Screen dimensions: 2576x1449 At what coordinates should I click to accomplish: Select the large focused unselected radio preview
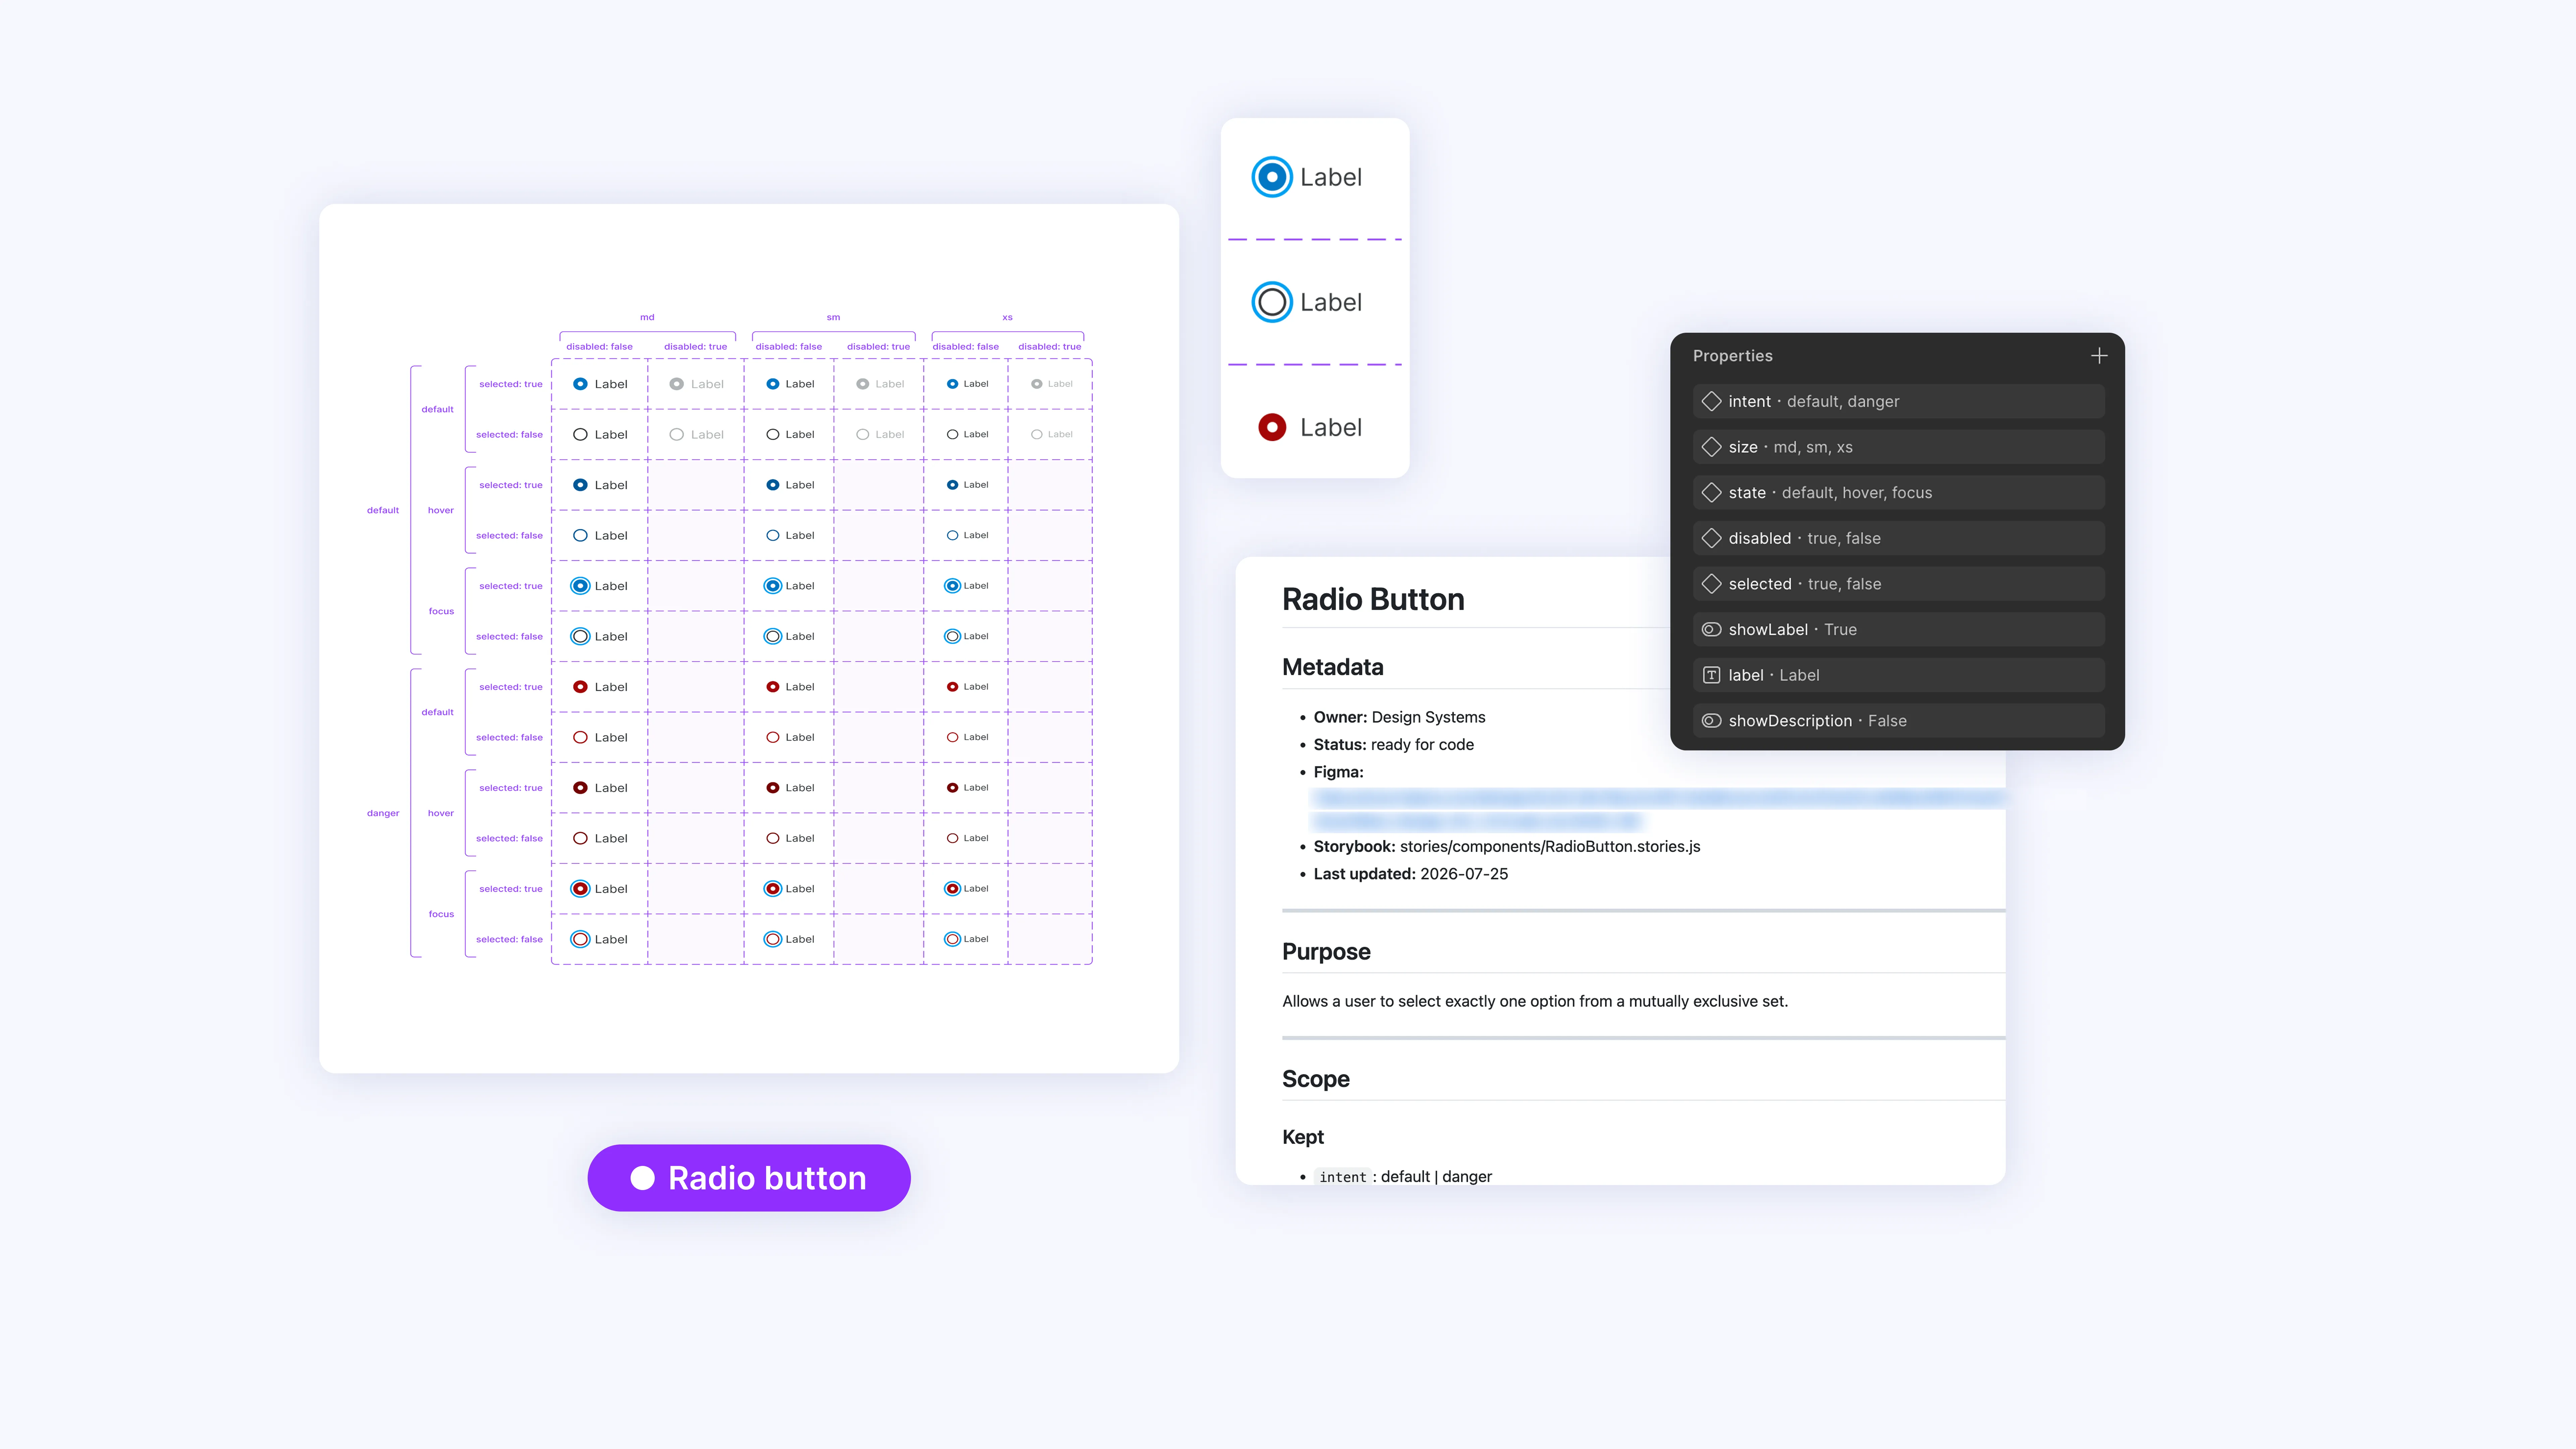pos(1272,302)
